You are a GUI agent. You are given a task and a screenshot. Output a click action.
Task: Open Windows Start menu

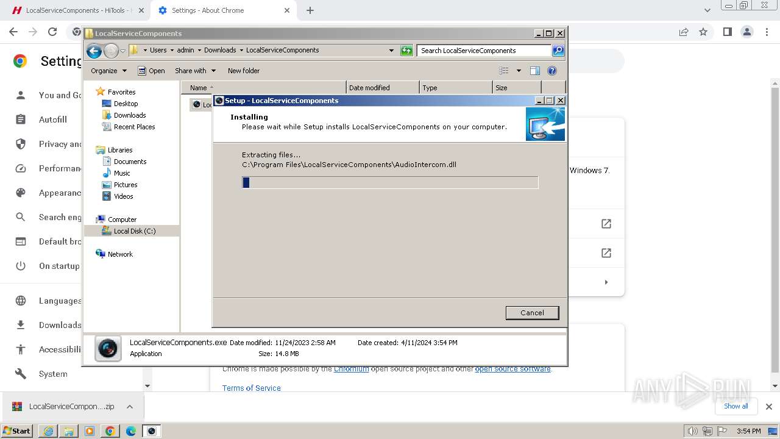[17, 431]
